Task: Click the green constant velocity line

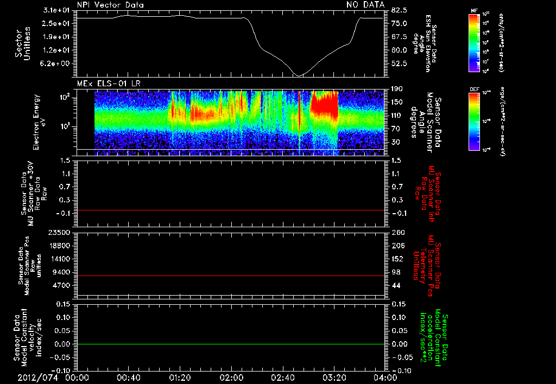Action: [x=231, y=344]
